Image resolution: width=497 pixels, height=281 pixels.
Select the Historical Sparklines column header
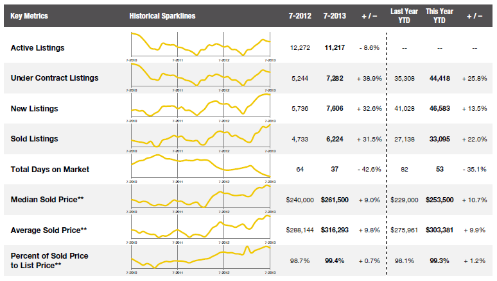coord(162,15)
